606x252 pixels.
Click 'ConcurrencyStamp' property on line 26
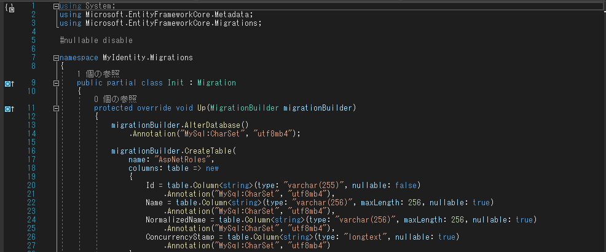pyautogui.click(x=179, y=237)
